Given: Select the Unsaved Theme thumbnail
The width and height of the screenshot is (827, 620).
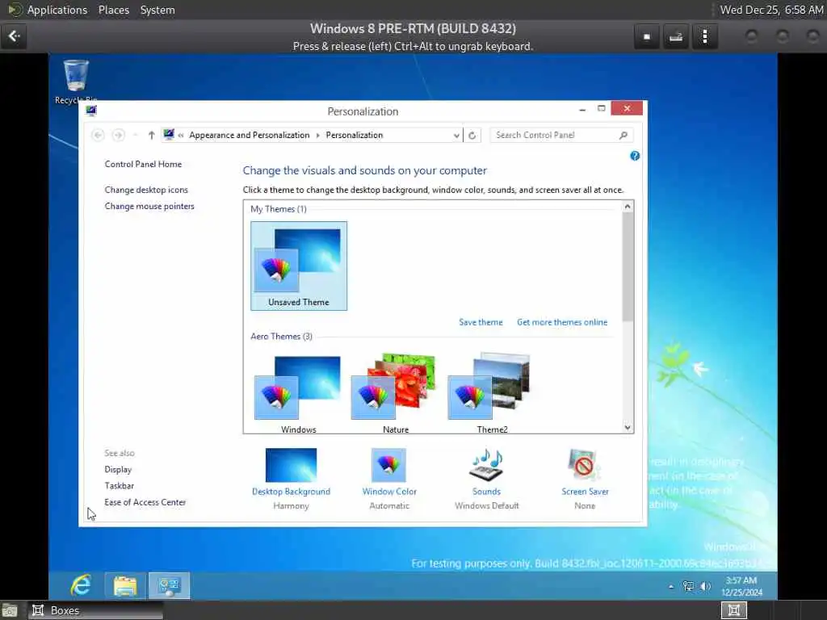Looking at the screenshot, I should pos(299,266).
